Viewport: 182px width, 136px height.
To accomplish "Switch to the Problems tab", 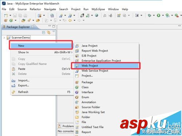I will click(66, 126).
